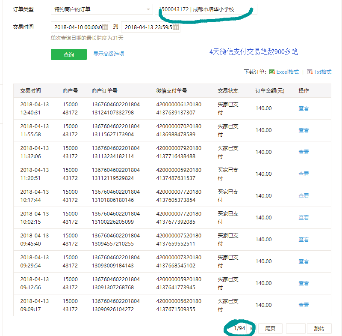Download orders in Txt格式
Viewport: 342px width, 336px height.
323,72
